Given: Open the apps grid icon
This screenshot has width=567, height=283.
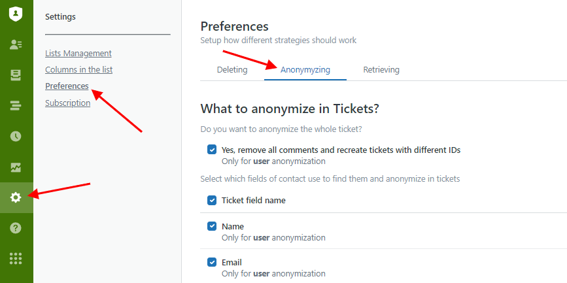Looking at the screenshot, I should click(16, 258).
